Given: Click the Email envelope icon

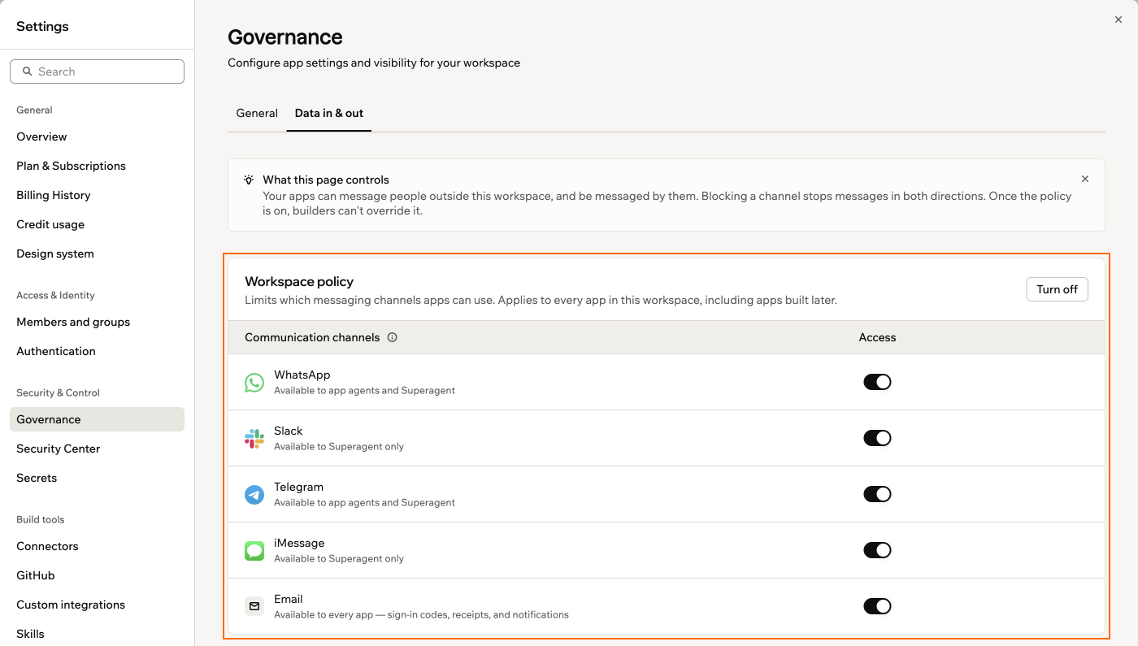Looking at the screenshot, I should [254, 606].
